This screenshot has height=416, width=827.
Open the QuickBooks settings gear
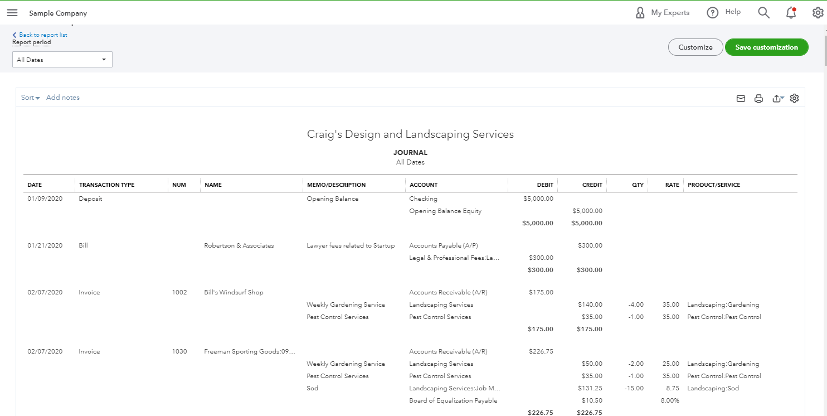(x=818, y=12)
